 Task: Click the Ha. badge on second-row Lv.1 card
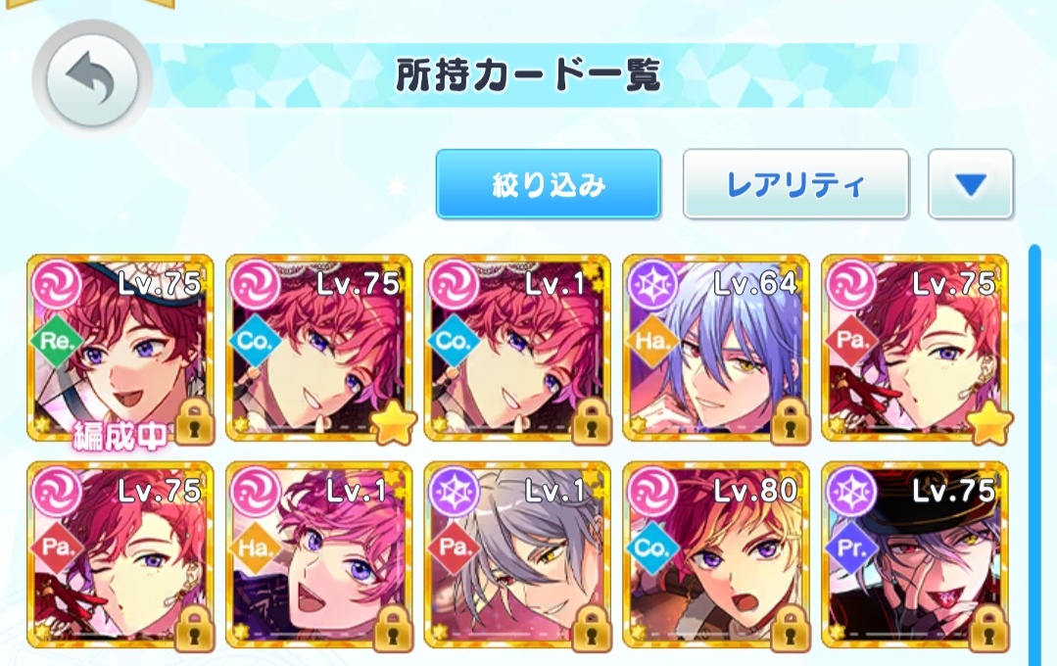tap(254, 548)
